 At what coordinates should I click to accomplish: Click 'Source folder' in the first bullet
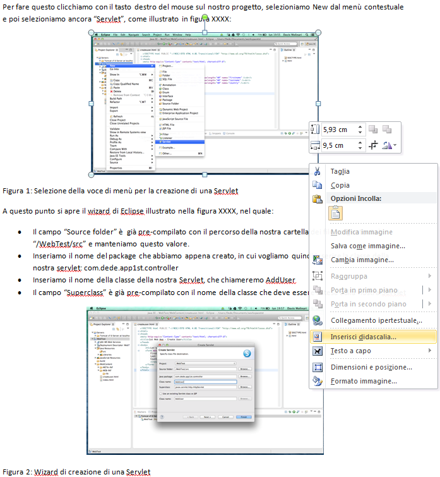tap(90, 232)
